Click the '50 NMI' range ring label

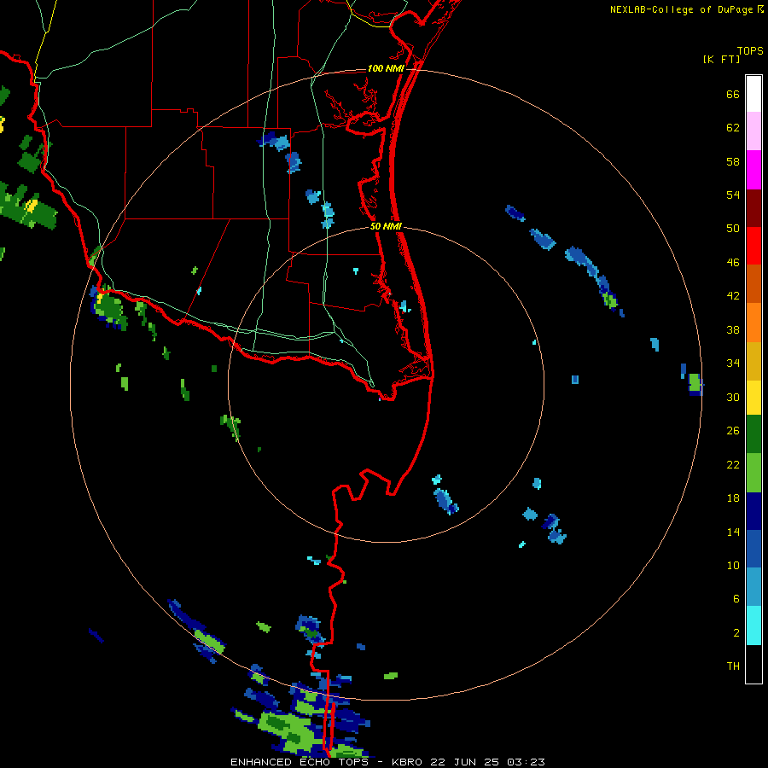386,226
